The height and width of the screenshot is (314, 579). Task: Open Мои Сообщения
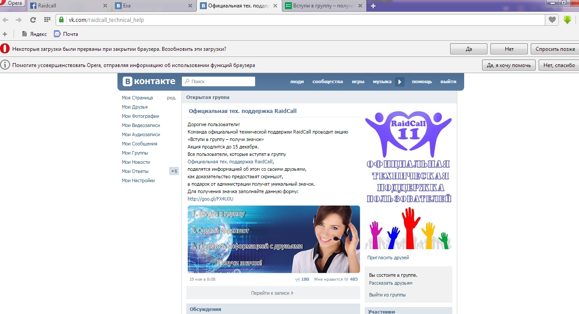[x=139, y=144]
